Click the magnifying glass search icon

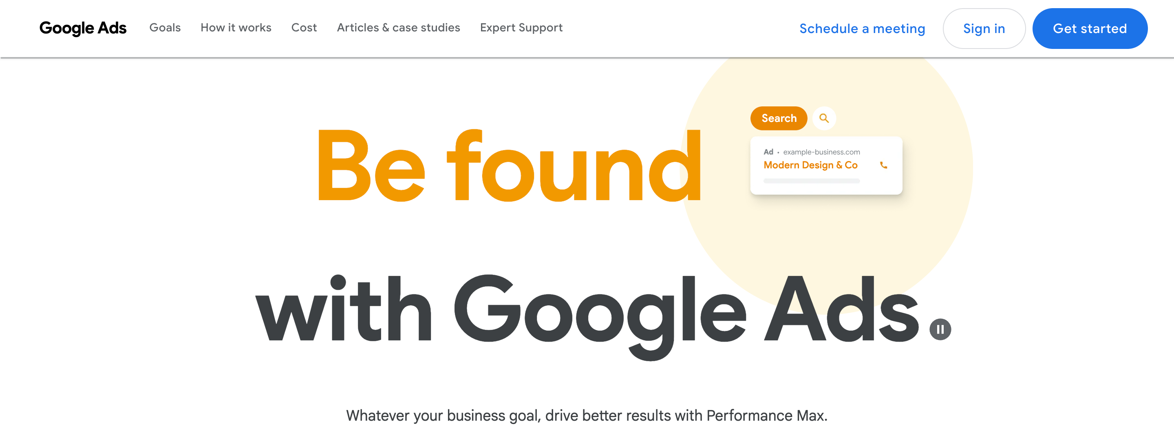pos(823,119)
